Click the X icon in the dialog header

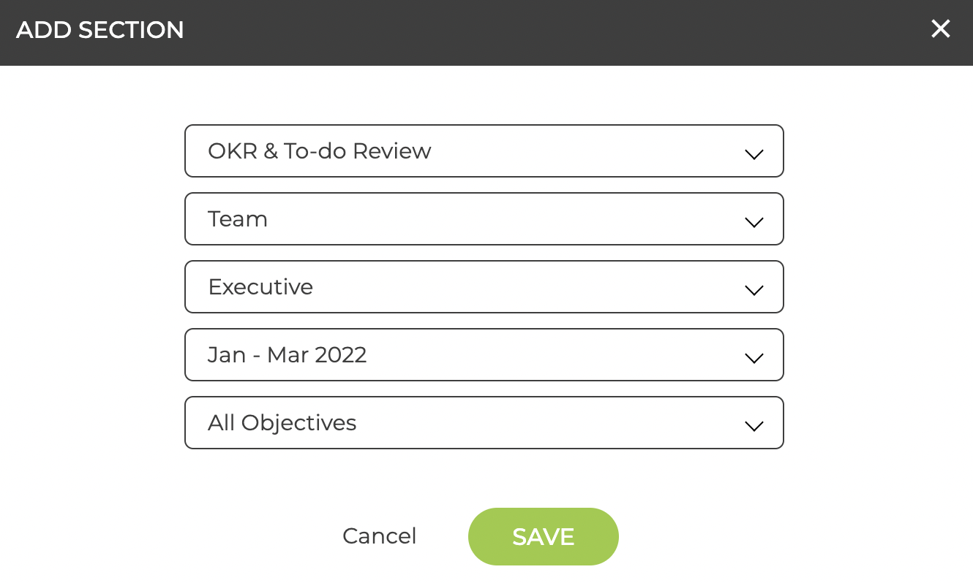coord(941,29)
